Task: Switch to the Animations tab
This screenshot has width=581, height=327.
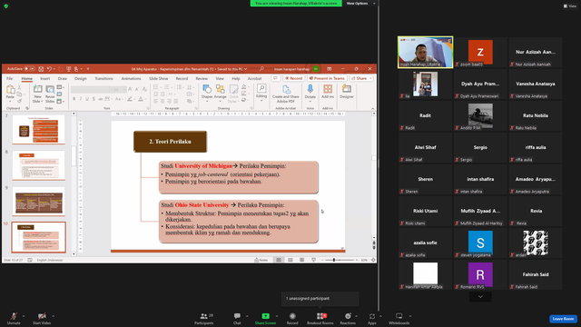Action: coord(131,79)
